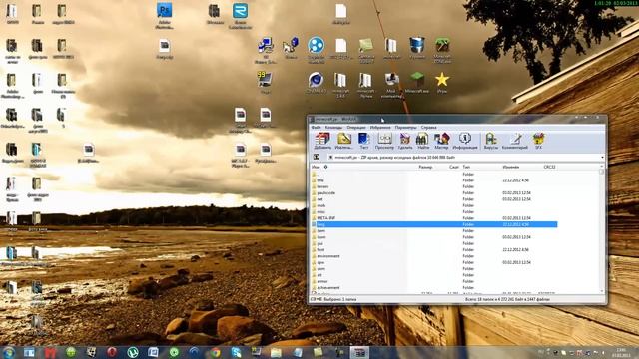Open the Справка menu
This screenshot has width=639, height=359.
tap(428, 128)
